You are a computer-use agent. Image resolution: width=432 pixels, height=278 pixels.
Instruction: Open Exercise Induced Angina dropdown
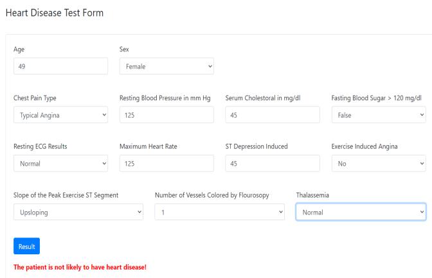(378, 164)
